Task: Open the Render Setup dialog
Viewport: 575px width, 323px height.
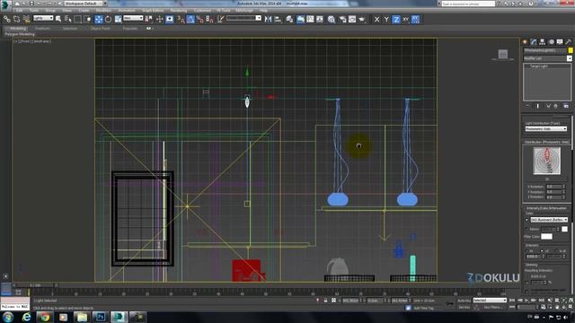Action: pos(342,19)
